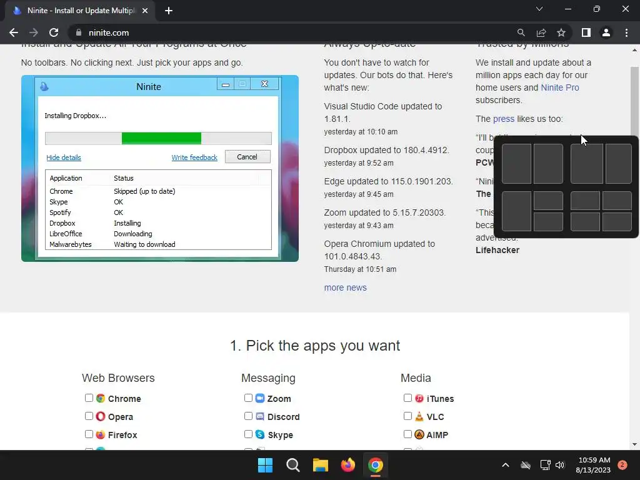Enable the AIMP checkbox
The width and height of the screenshot is (640, 480).
coord(407,434)
